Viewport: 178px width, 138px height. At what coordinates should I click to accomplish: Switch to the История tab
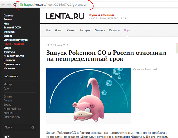(85, 31)
